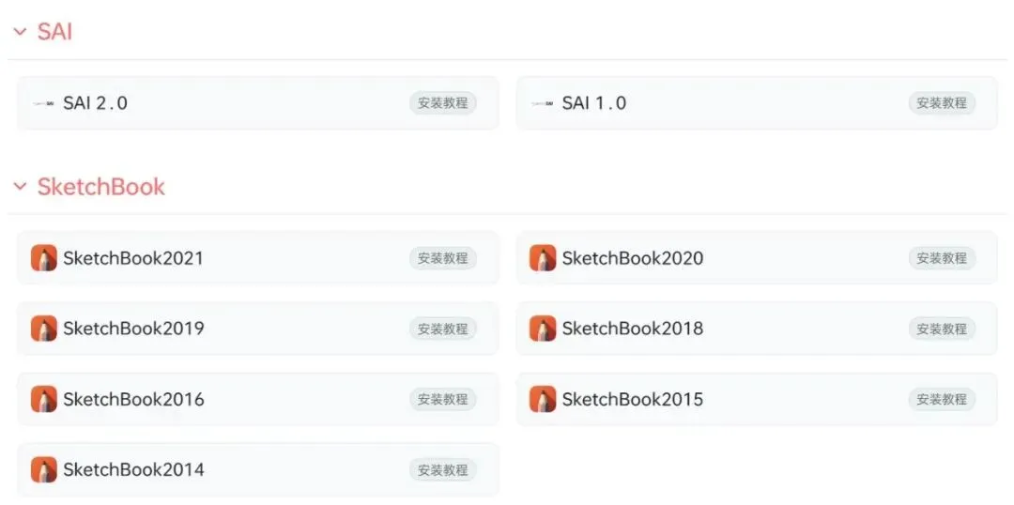
Task: Open the SAI 2.0 安装教程 tag
Action: [x=442, y=103]
